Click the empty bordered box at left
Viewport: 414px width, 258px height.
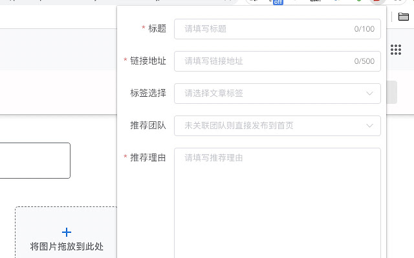pos(35,161)
